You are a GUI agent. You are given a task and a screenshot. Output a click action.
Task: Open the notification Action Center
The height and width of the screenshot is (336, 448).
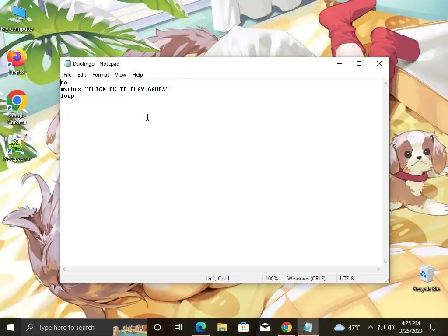tap(434, 327)
